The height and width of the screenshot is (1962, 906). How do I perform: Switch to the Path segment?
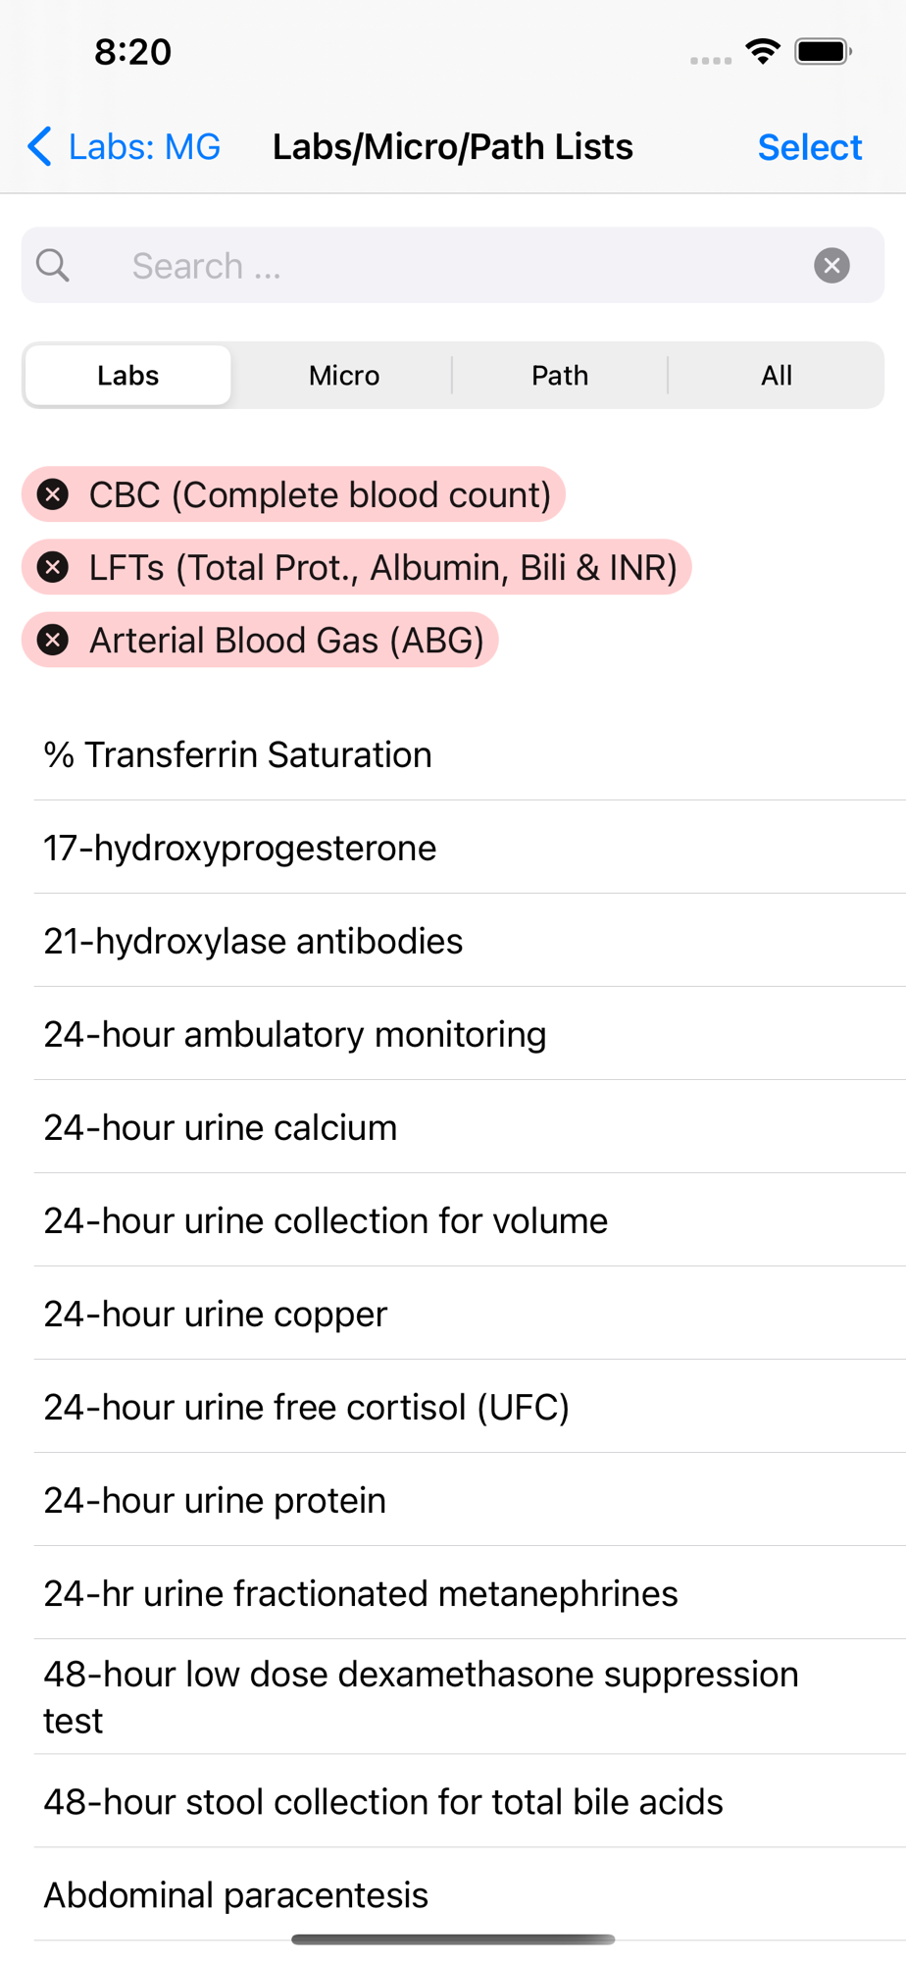560,375
